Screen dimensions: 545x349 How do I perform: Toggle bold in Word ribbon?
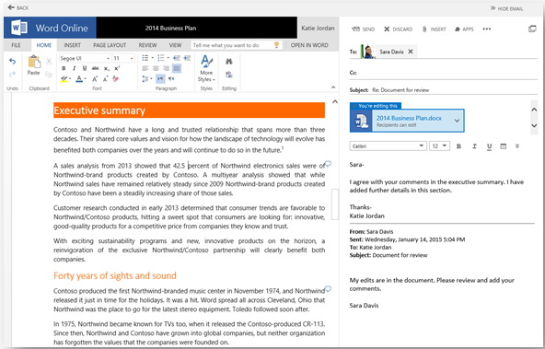point(64,68)
